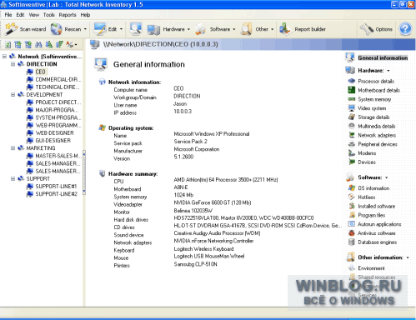Open the Rescan dropdown arrow

[85, 29]
